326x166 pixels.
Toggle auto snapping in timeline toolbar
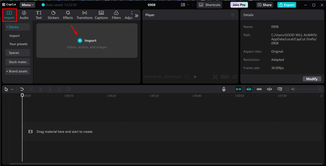click(x=249, y=89)
